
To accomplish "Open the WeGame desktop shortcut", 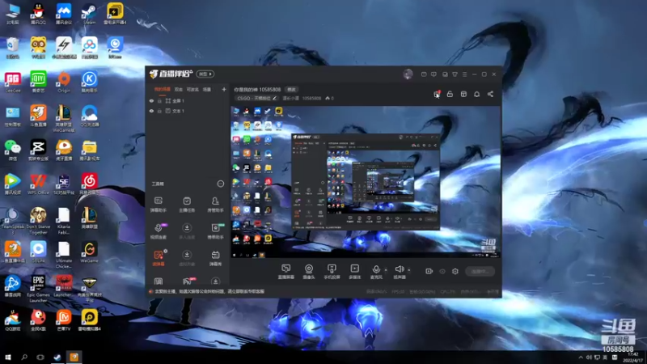I will [89, 252].
